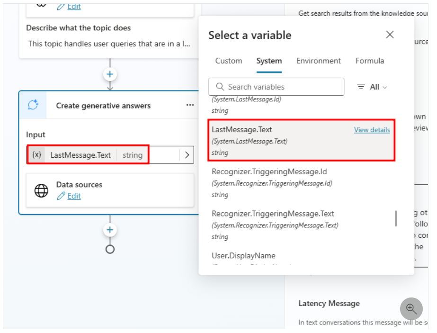Click View details for LastMessage.Text

point(372,130)
